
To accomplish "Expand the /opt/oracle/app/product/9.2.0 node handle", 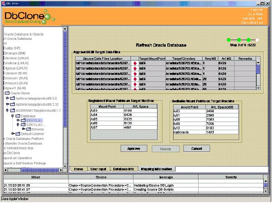I will 7,98.
